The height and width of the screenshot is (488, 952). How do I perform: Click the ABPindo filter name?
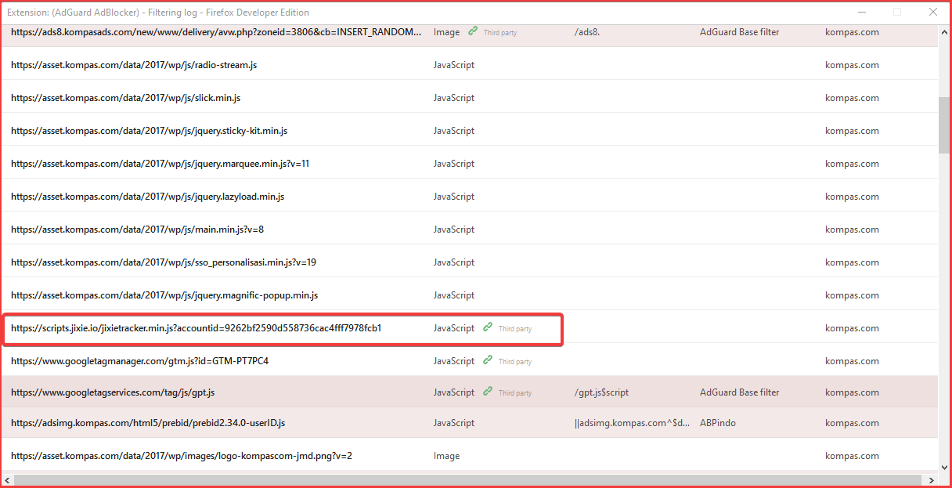click(x=717, y=422)
